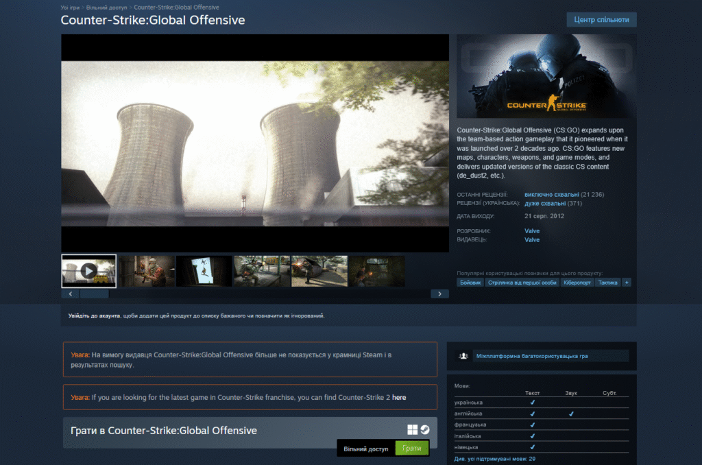Select the Кіберспорт tag
This screenshot has height=465, width=702.
click(x=577, y=282)
